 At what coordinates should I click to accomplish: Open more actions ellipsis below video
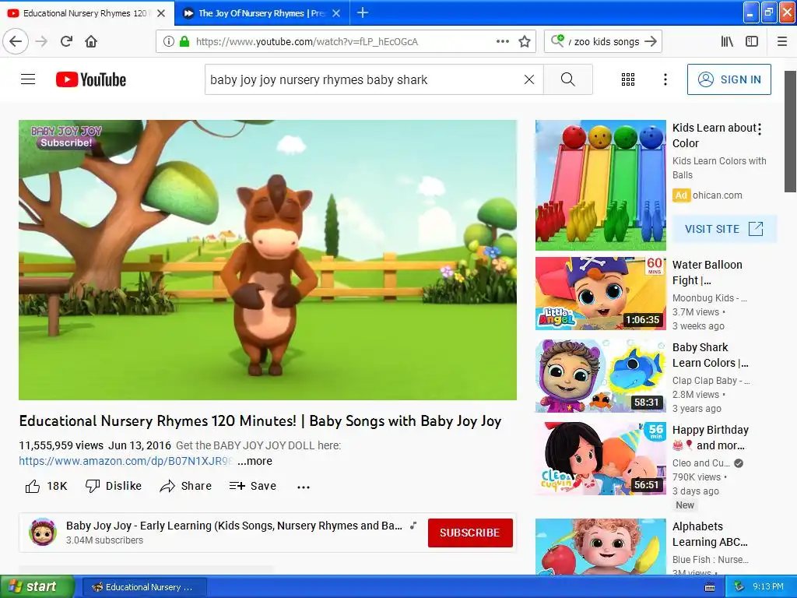(304, 487)
